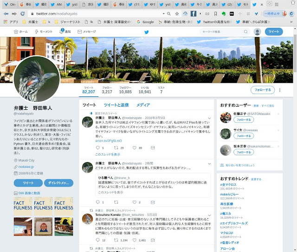The image size is (297, 252).
Task: Expand the address bar dropdown arrow
Action: tap(163, 13)
